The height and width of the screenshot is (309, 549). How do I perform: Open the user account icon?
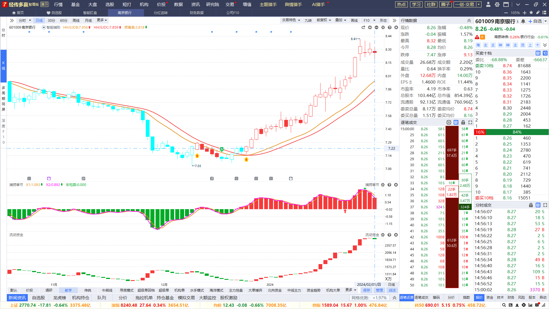(x=488, y=5)
